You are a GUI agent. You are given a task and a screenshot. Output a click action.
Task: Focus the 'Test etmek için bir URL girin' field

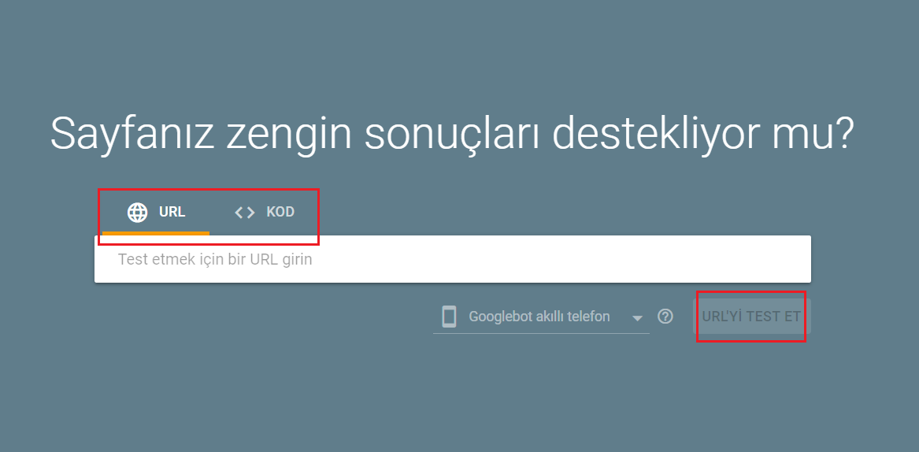[x=453, y=259]
